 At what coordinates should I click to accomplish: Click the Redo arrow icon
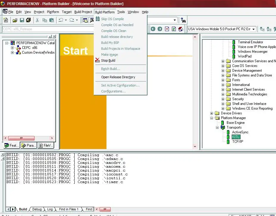click(72, 20)
